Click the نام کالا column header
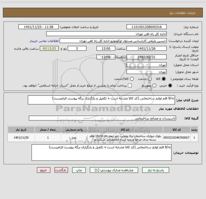 click(x=125, y=130)
